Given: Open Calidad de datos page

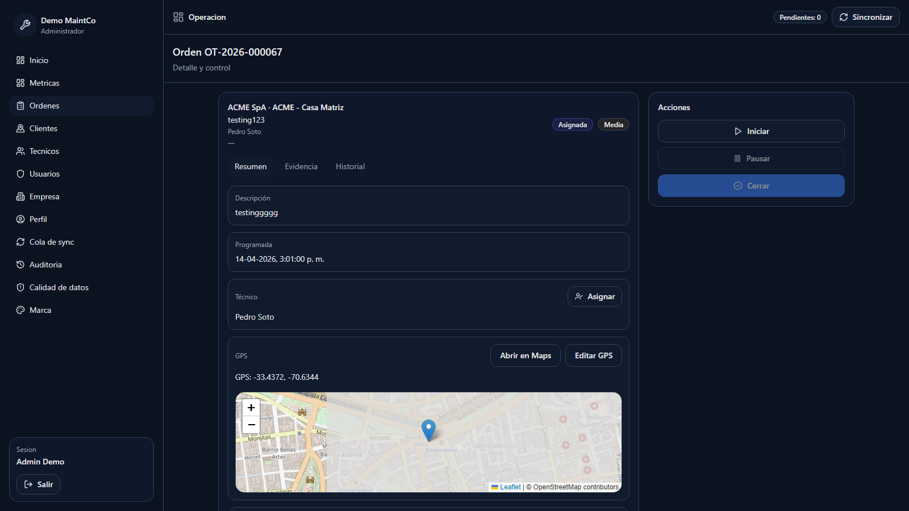Looking at the screenshot, I should [59, 287].
